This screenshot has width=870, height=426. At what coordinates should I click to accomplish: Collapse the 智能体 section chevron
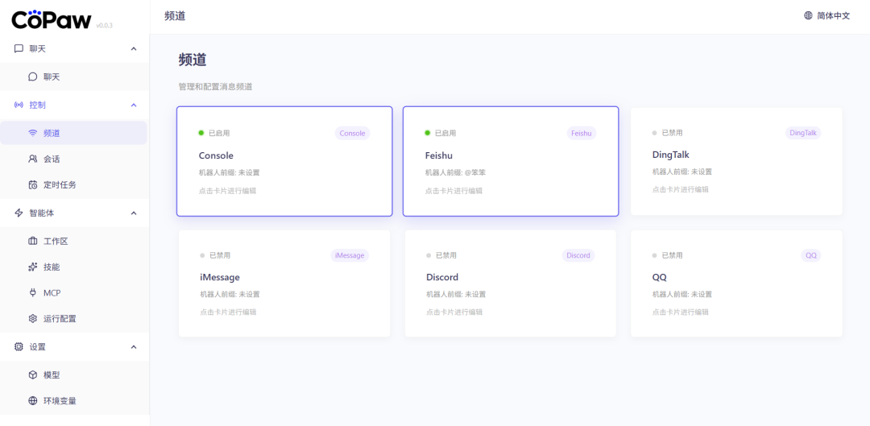pyautogui.click(x=134, y=213)
